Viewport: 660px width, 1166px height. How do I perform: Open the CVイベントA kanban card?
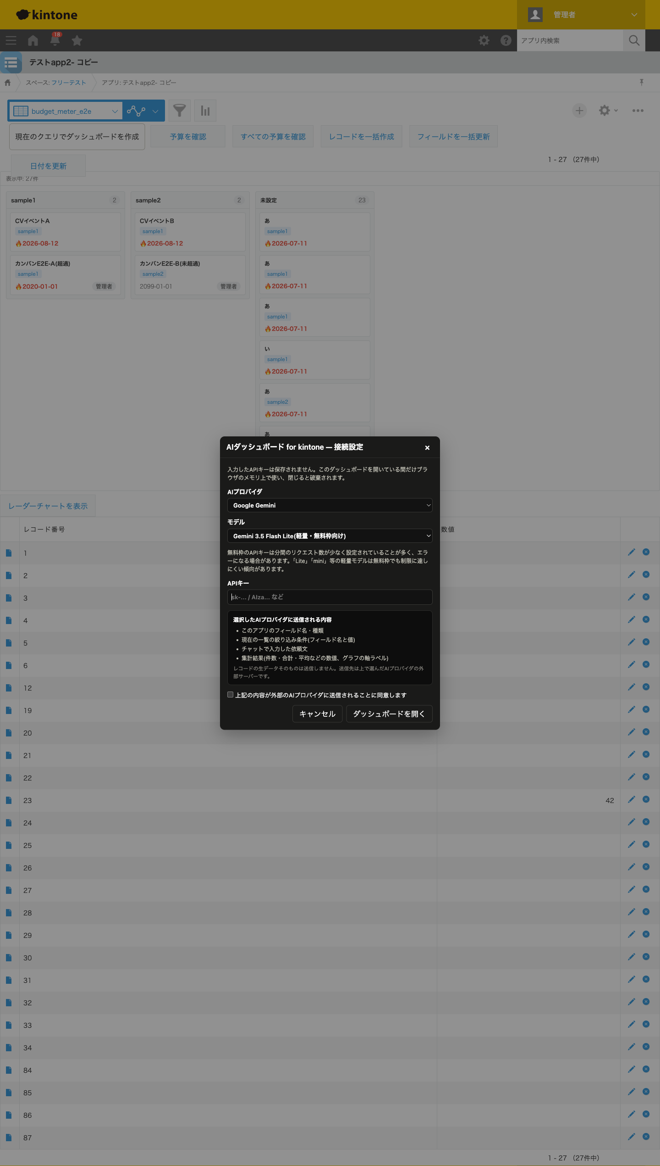[66, 232]
